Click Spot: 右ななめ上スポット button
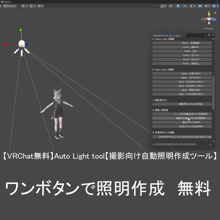The height and width of the screenshot is (220, 220). [182, 86]
